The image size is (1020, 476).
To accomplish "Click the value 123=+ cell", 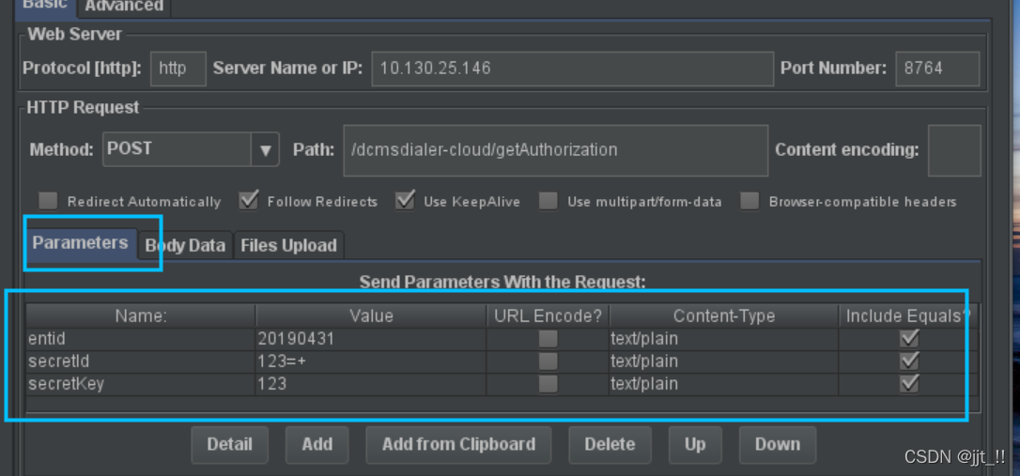I will point(371,361).
